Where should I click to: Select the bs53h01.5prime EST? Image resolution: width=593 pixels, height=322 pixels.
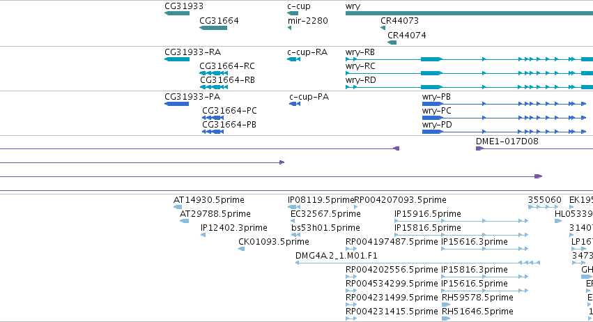click(x=295, y=235)
